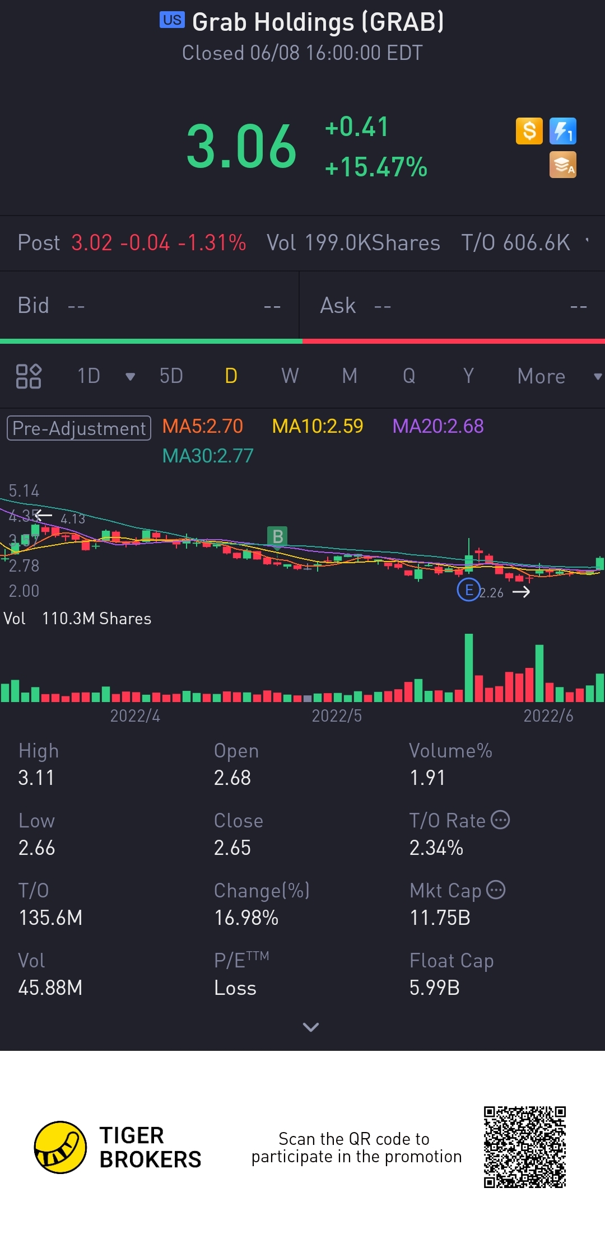The width and height of the screenshot is (605, 1244).
Task: Expand the 1D interval dropdown arrow
Action: [x=130, y=377]
